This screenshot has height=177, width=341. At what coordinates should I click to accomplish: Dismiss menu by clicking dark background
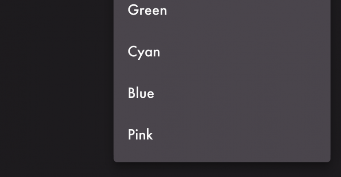[57, 87]
